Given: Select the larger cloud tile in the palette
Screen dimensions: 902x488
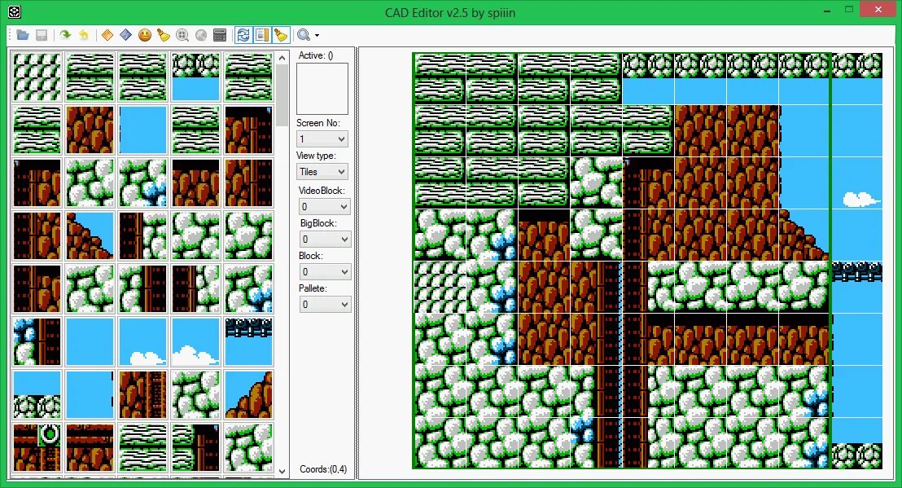Looking at the screenshot, I should [195, 342].
